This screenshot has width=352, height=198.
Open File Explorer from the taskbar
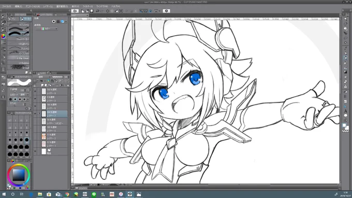click(x=40, y=194)
